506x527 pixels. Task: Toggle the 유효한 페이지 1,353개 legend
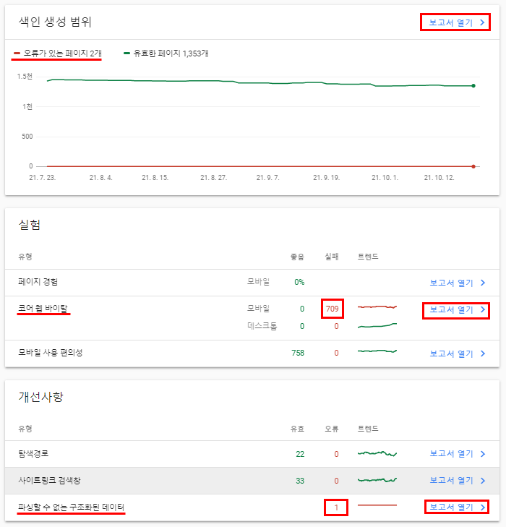tap(166, 53)
